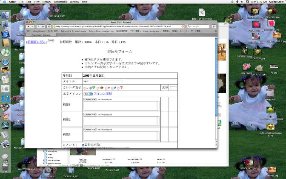
Task: Open Netscape icon in the Dock
Action: tap(5, 126)
